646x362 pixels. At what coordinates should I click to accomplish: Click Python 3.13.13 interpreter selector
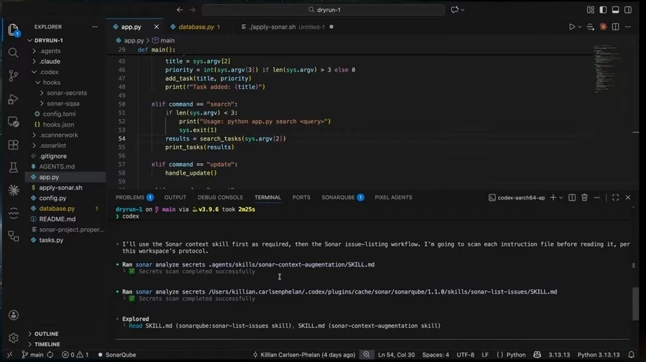click(x=598, y=355)
